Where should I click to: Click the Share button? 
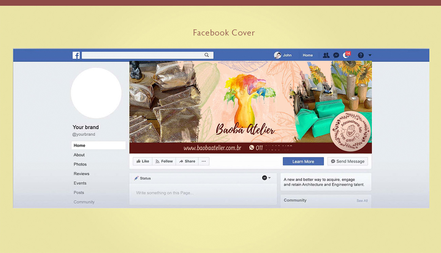tap(187, 161)
